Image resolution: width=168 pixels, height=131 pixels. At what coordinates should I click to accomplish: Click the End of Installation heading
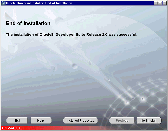(28, 23)
